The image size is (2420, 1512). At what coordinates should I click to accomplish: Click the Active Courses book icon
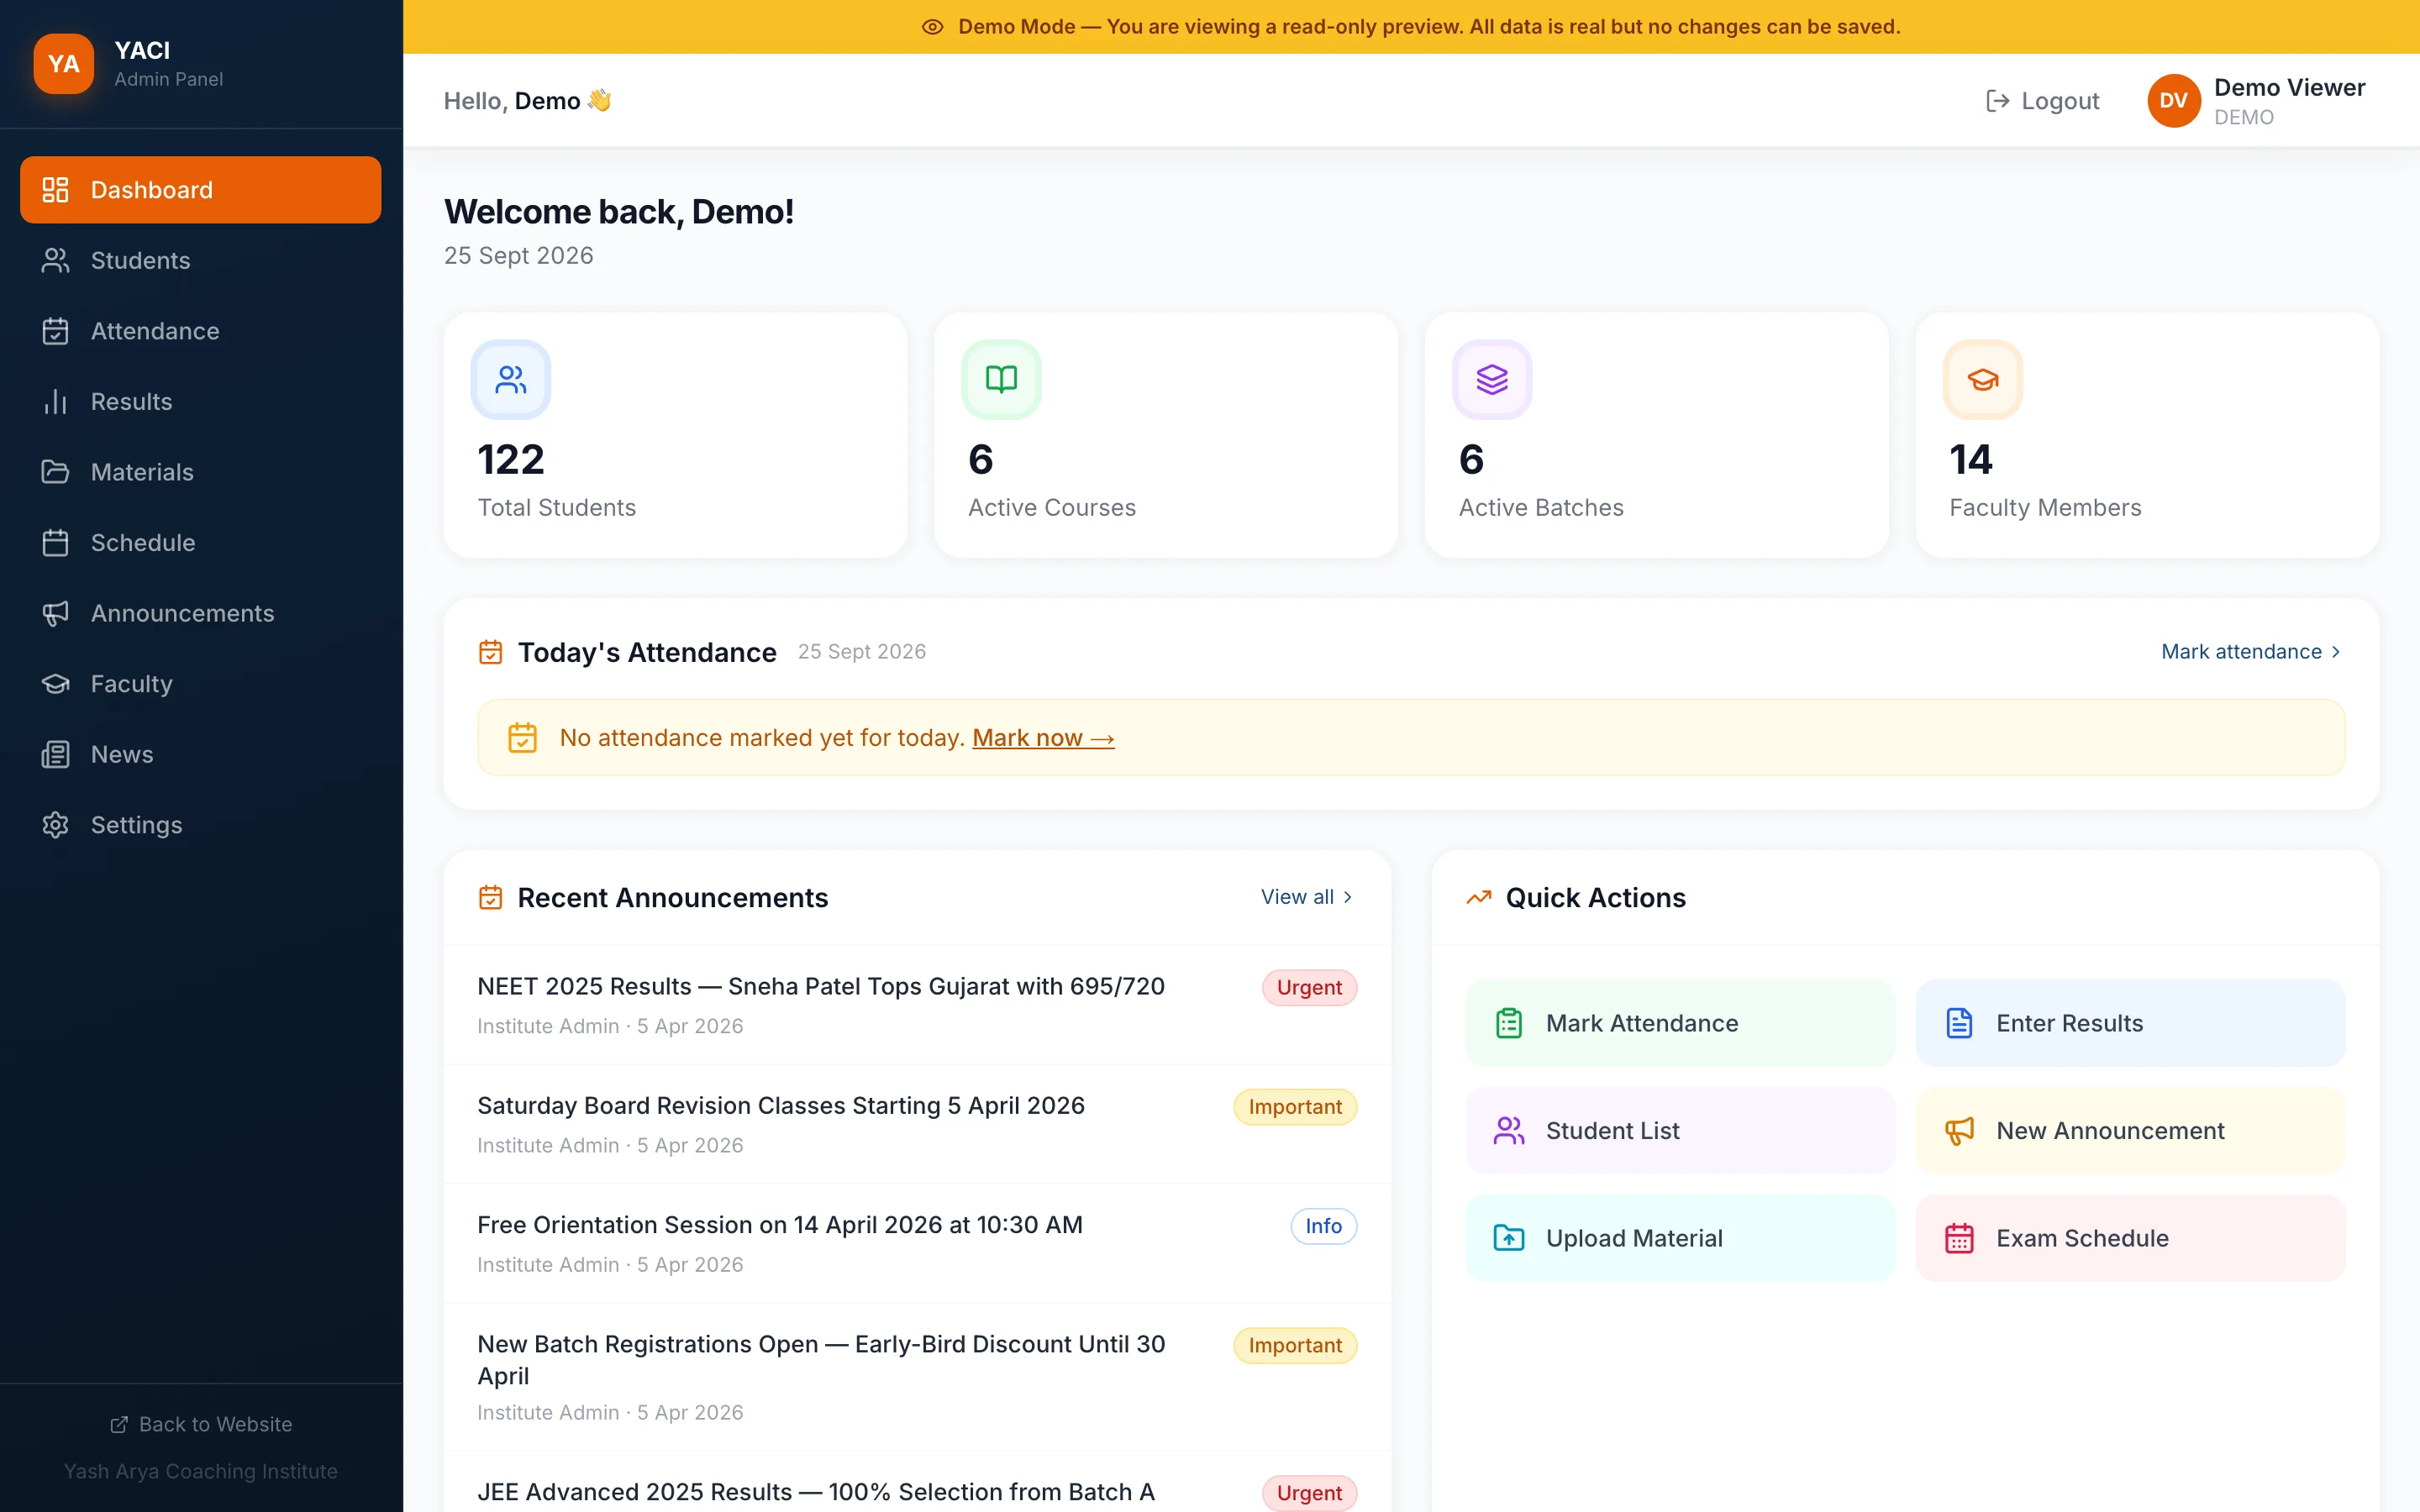coord(1001,380)
